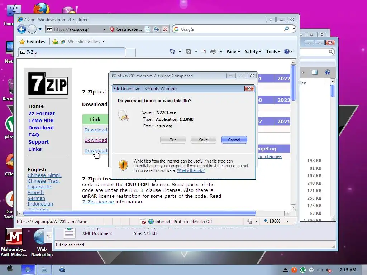Click the RSS Feeds icon
The image size is (367, 275).
(x=188, y=52)
